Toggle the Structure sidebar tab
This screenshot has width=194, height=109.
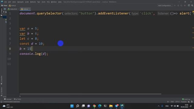pyautogui.click(x=2, y=91)
